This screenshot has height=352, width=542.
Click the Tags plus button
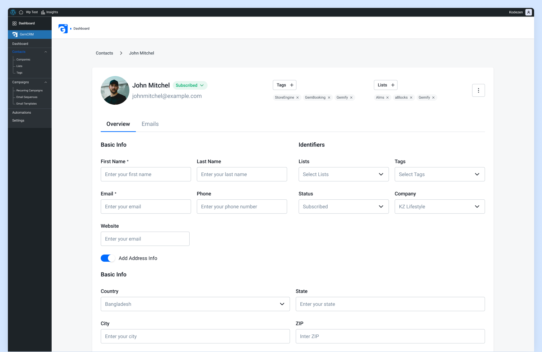pyautogui.click(x=292, y=85)
